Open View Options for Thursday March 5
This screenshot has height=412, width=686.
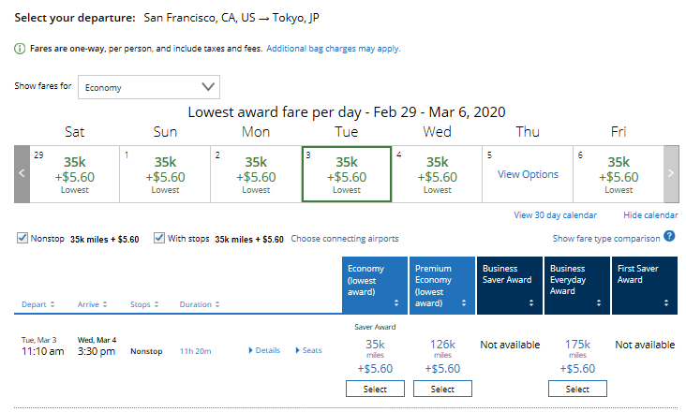[x=528, y=174]
